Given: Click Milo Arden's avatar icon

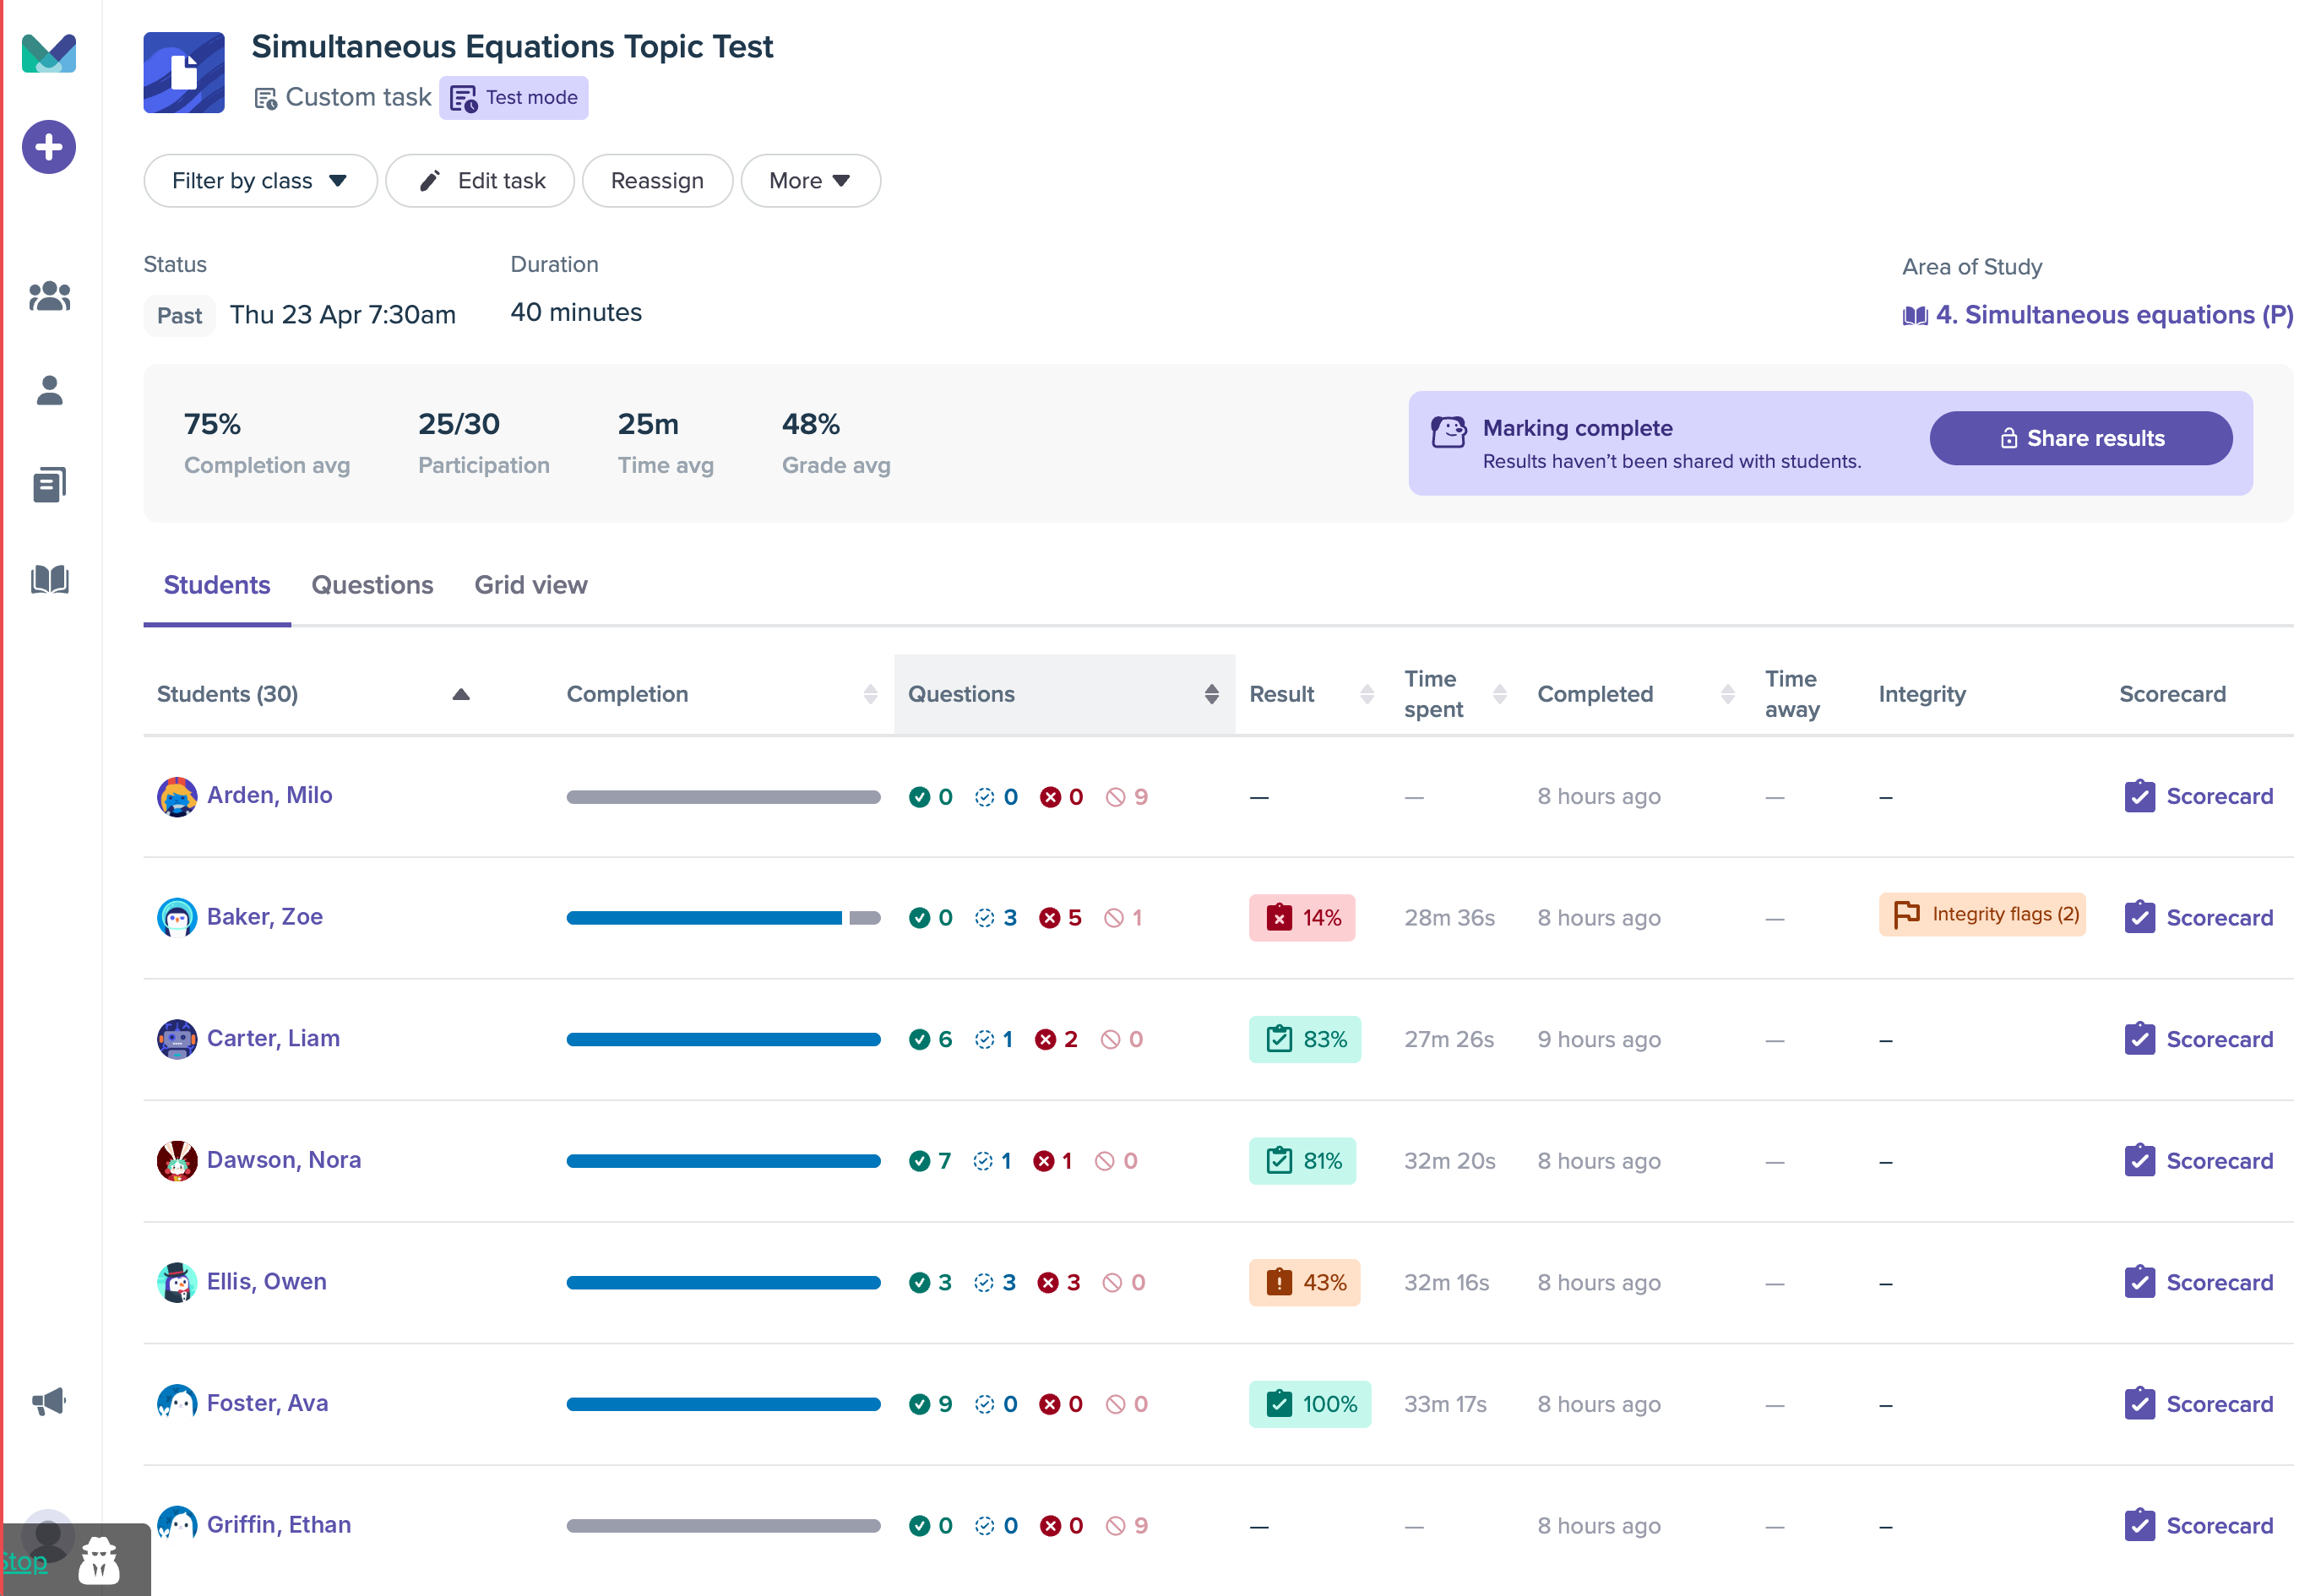Looking at the screenshot, I should pos(177,797).
